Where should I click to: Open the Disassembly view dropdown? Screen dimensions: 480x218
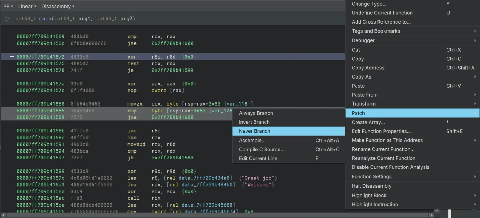click(58, 6)
